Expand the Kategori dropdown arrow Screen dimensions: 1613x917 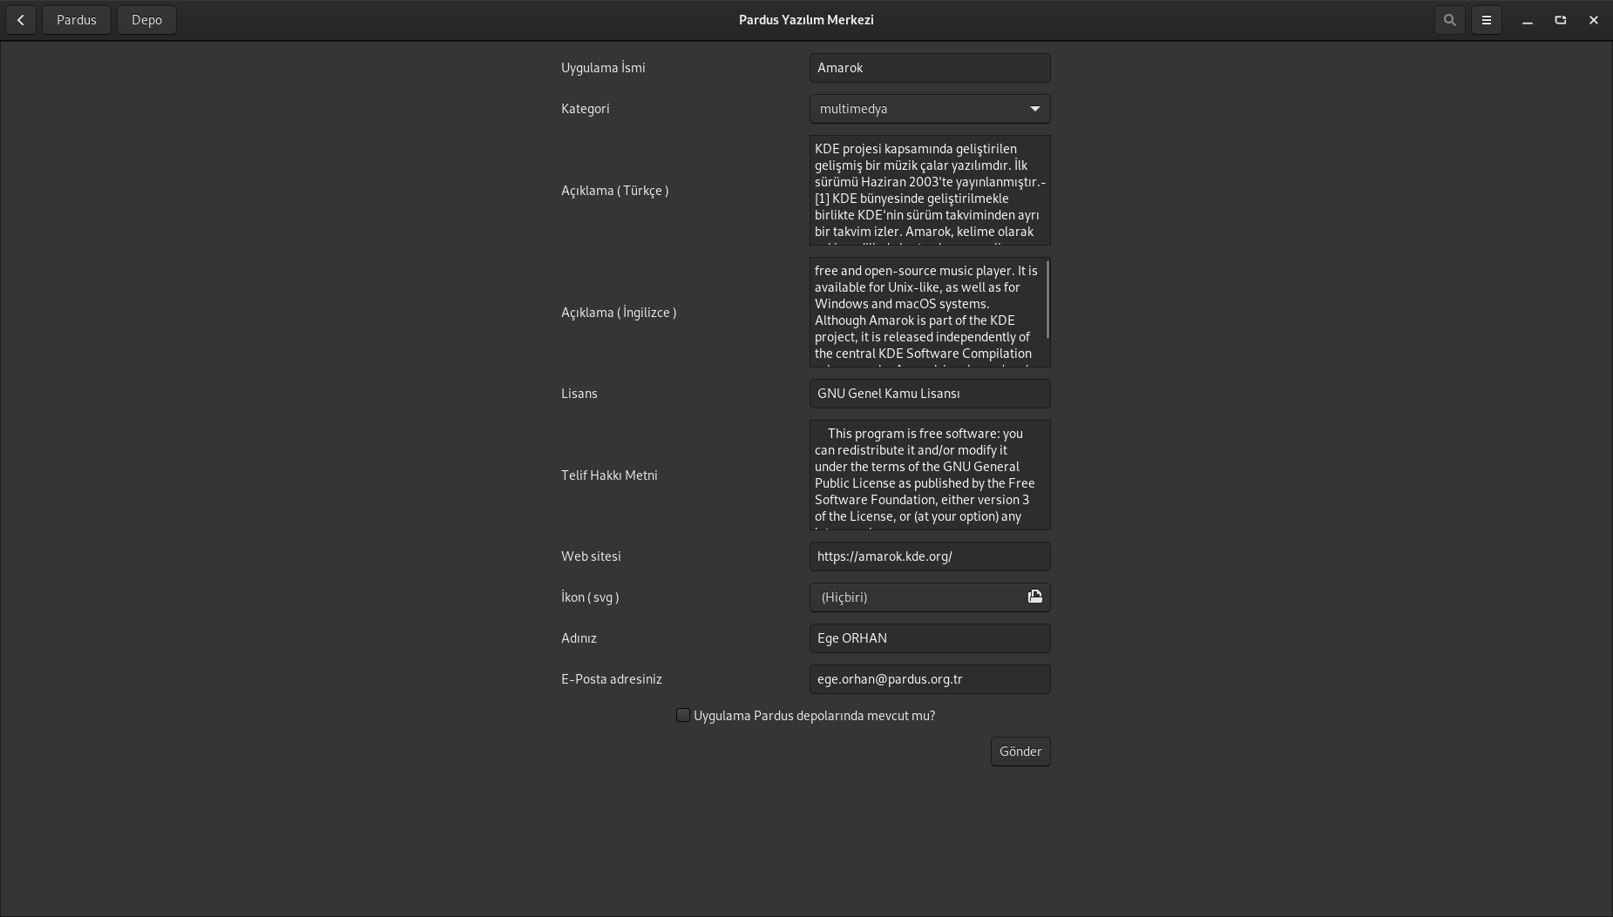pos(1034,109)
